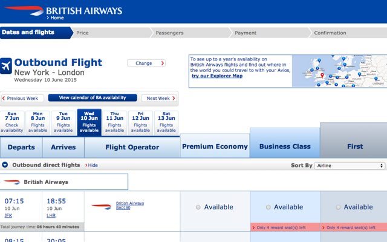The image size is (387, 242).
Task: Select the Sun 7 Jun date tab
Action: 12,123
